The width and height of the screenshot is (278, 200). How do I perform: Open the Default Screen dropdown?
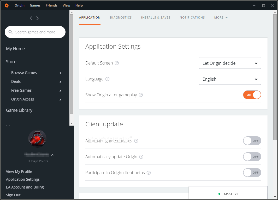pos(230,63)
